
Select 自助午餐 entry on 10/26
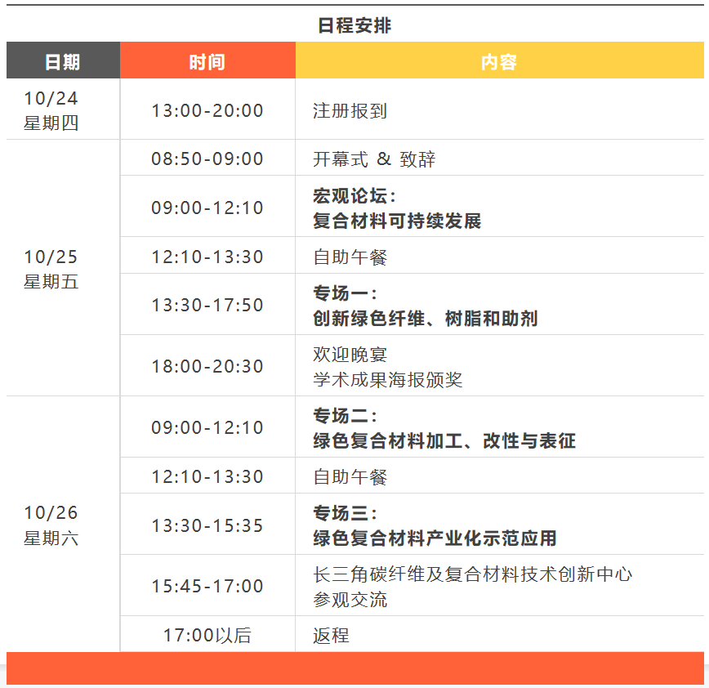coord(350,476)
